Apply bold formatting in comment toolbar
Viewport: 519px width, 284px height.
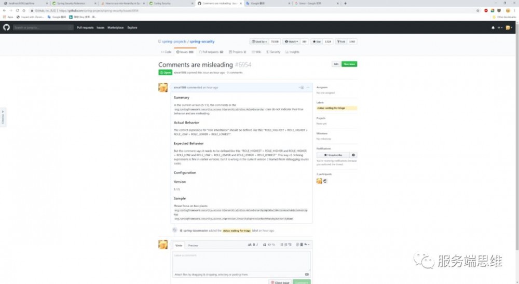click(x=254, y=245)
